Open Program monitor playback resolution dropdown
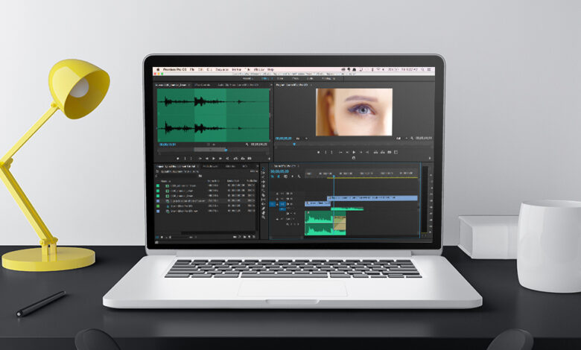Image resolution: width=581 pixels, height=350 pixels. pos(402,139)
